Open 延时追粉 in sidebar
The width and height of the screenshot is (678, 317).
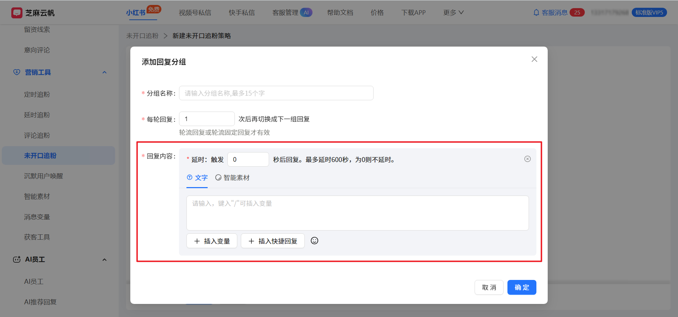tap(37, 115)
